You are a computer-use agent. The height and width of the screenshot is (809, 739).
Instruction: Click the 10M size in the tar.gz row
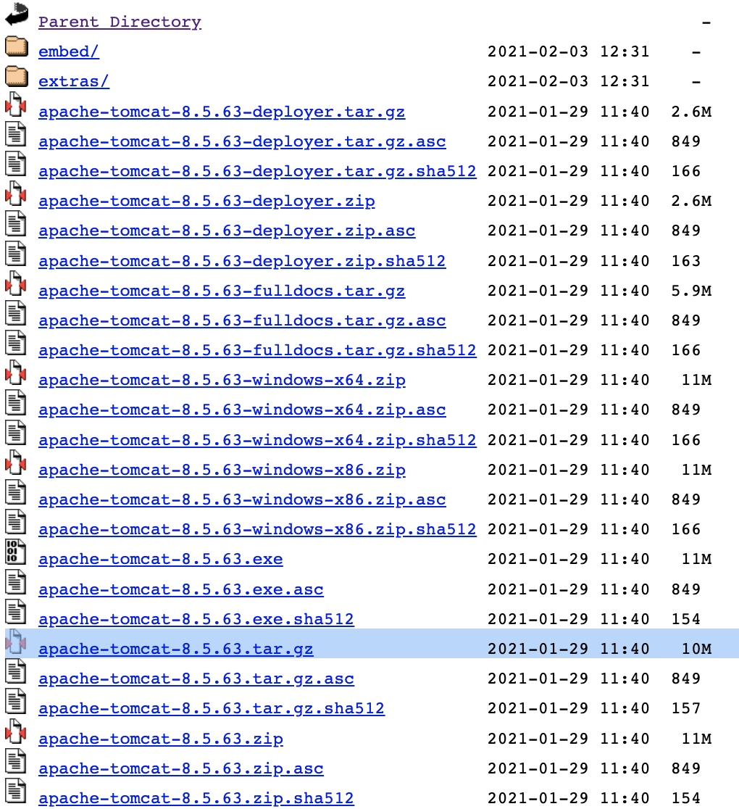[x=697, y=649]
